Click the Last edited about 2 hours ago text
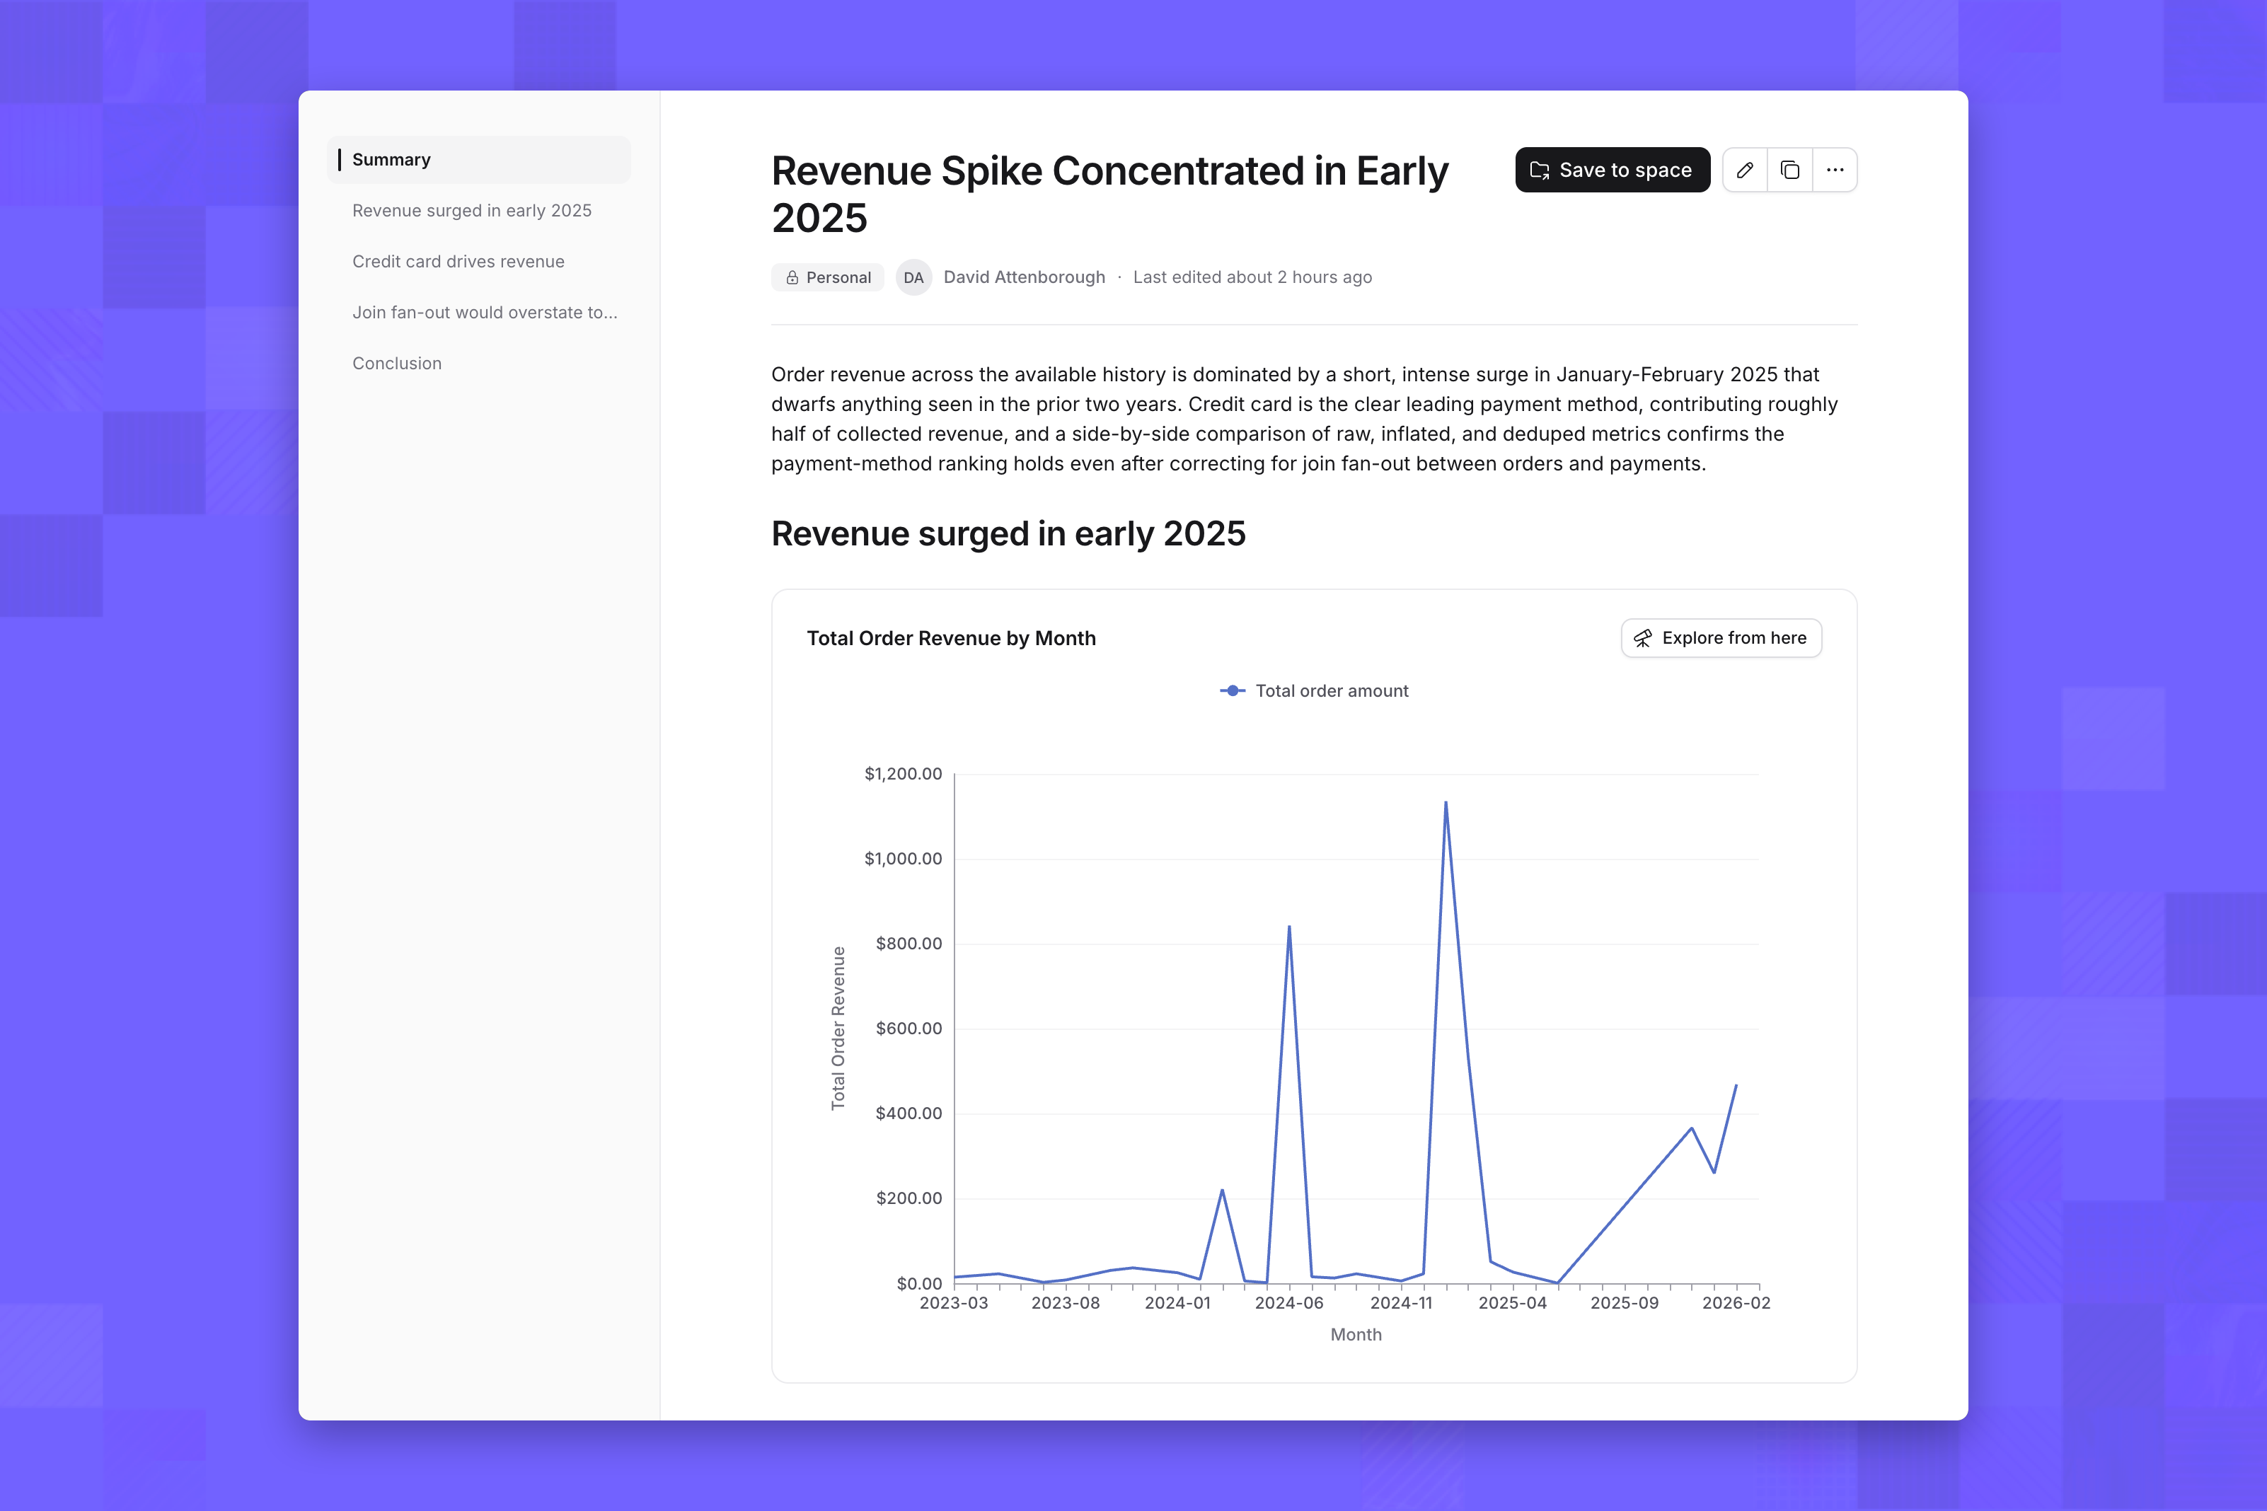This screenshot has width=2267, height=1511. click(1253, 277)
